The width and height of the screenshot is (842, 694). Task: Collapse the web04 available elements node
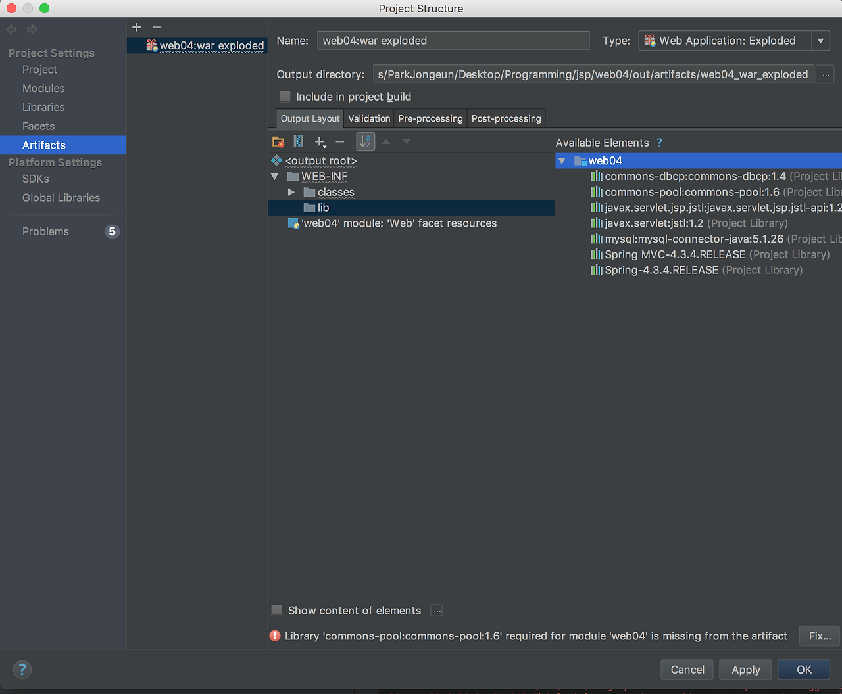(562, 161)
